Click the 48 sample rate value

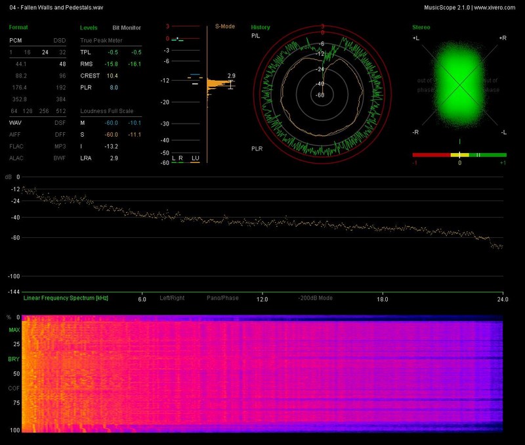coord(62,64)
